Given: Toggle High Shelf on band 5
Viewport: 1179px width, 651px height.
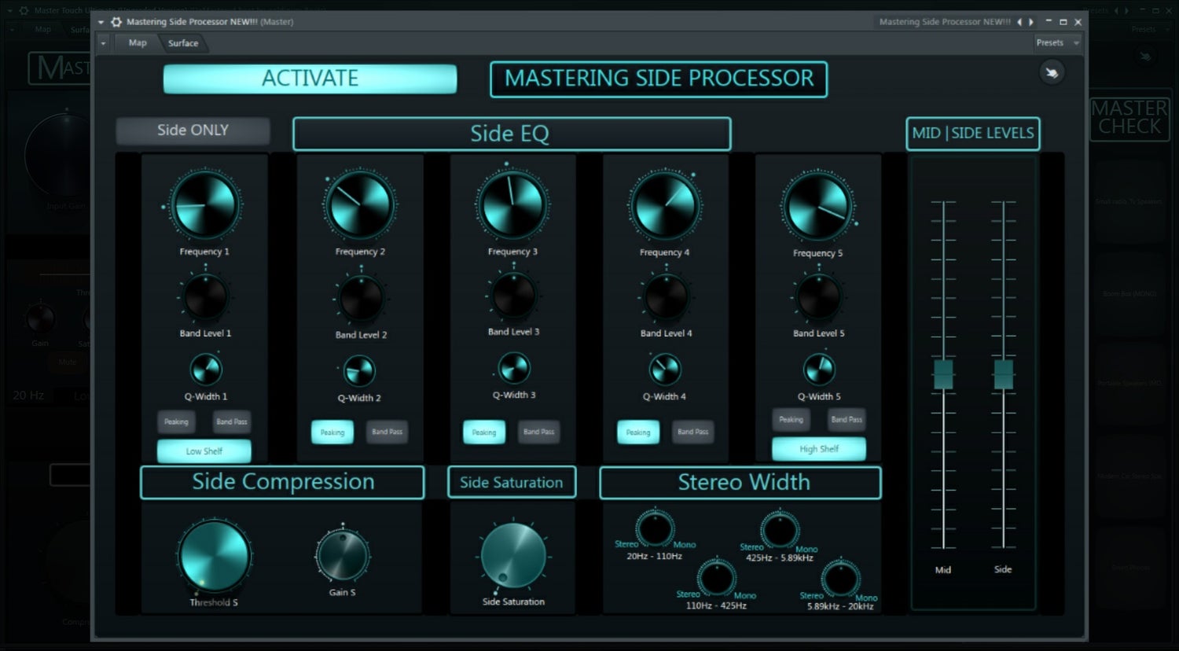Looking at the screenshot, I should 819,448.
